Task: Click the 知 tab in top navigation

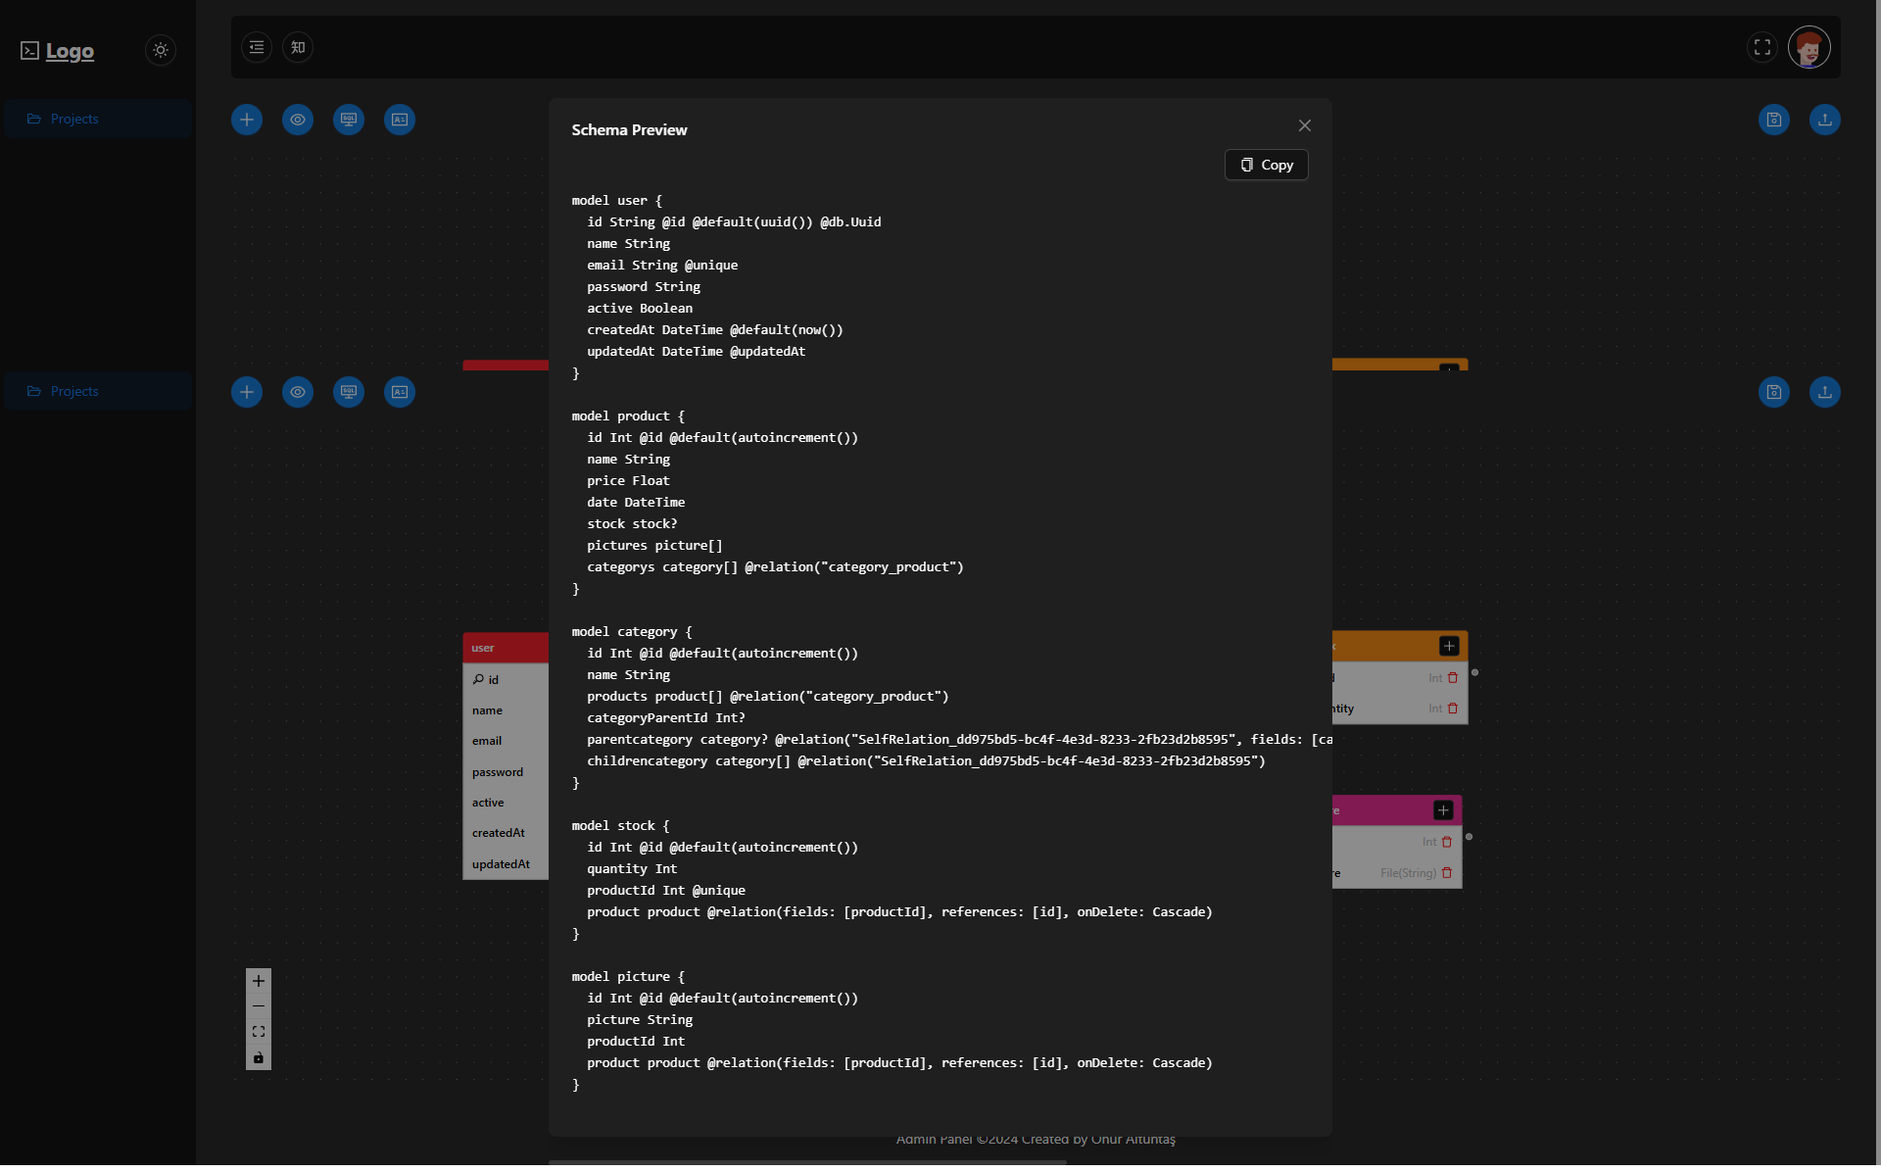Action: [x=297, y=46]
